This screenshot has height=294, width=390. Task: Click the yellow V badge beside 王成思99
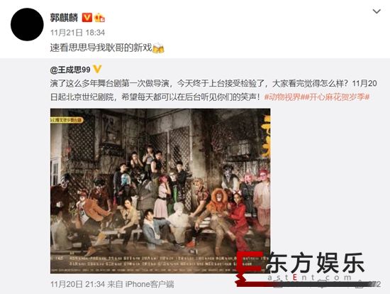click(x=97, y=70)
